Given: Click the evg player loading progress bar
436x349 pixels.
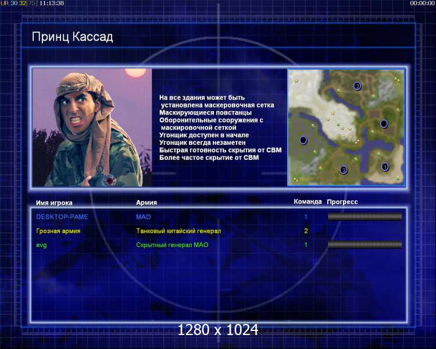Looking at the screenshot, I should 365,245.
